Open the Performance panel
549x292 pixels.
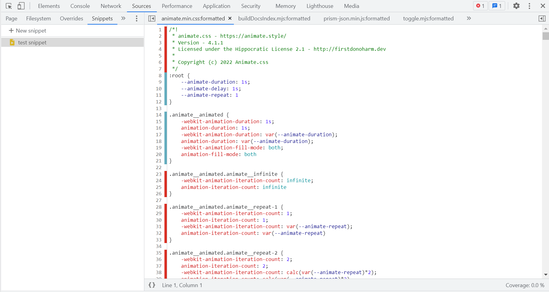pyautogui.click(x=177, y=6)
